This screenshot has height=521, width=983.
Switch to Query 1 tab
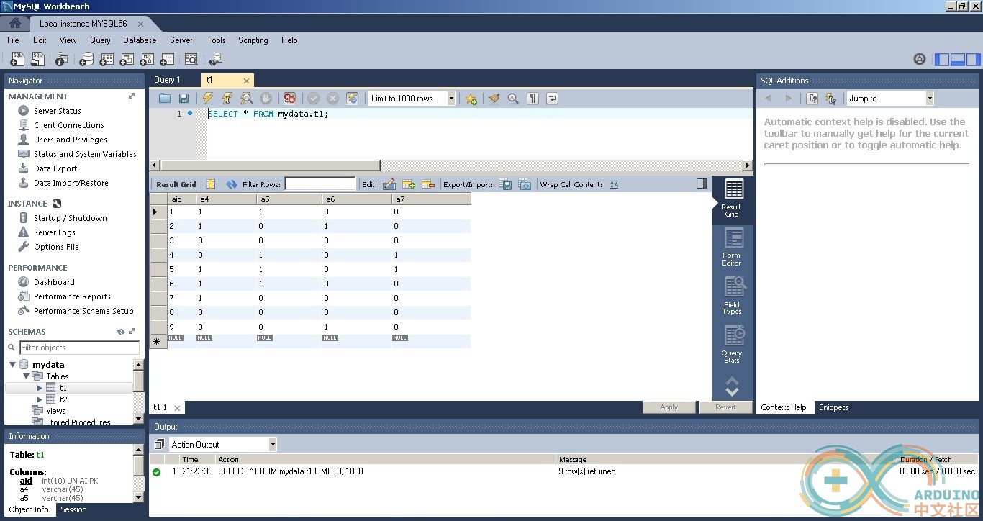point(168,80)
